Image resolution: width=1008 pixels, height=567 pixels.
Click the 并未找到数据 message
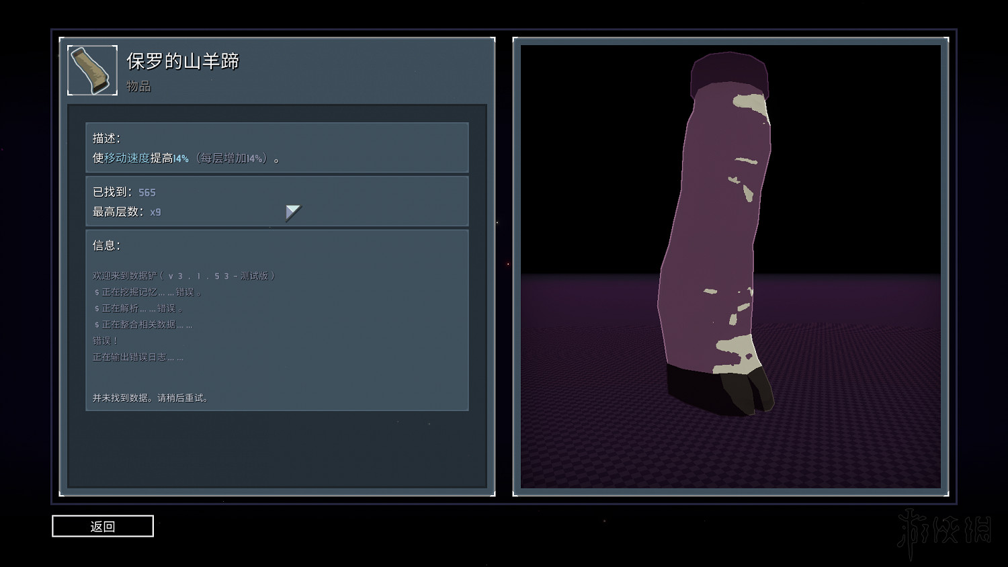pyautogui.click(x=151, y=398)
